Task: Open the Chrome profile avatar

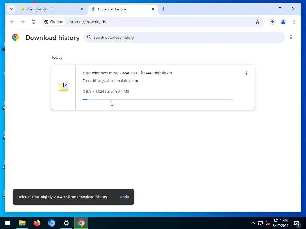Action: pyautogui.click(x=283, y=22)
